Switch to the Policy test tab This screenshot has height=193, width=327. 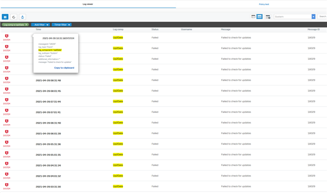click(264, 4)
